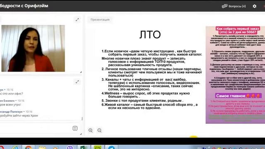Open the file explorer folder in taskbar
Screen dimensions: 265x149
point(42,147)
